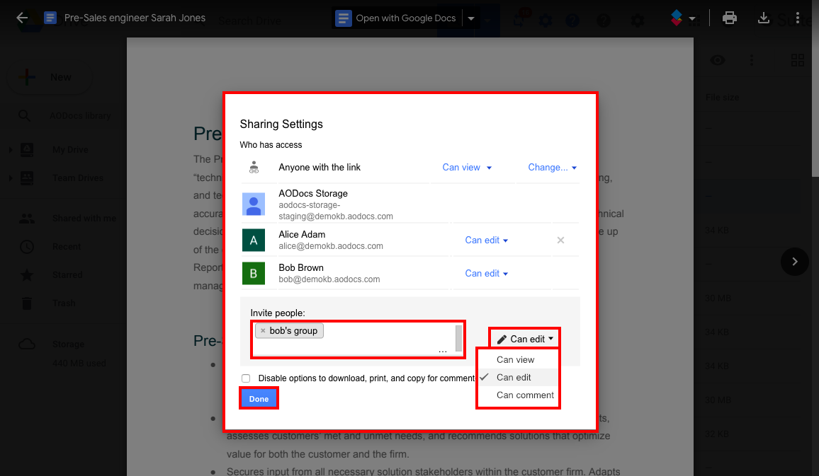Click the Recent clock icon
This screenshot has width=819, height=476.
27,247
